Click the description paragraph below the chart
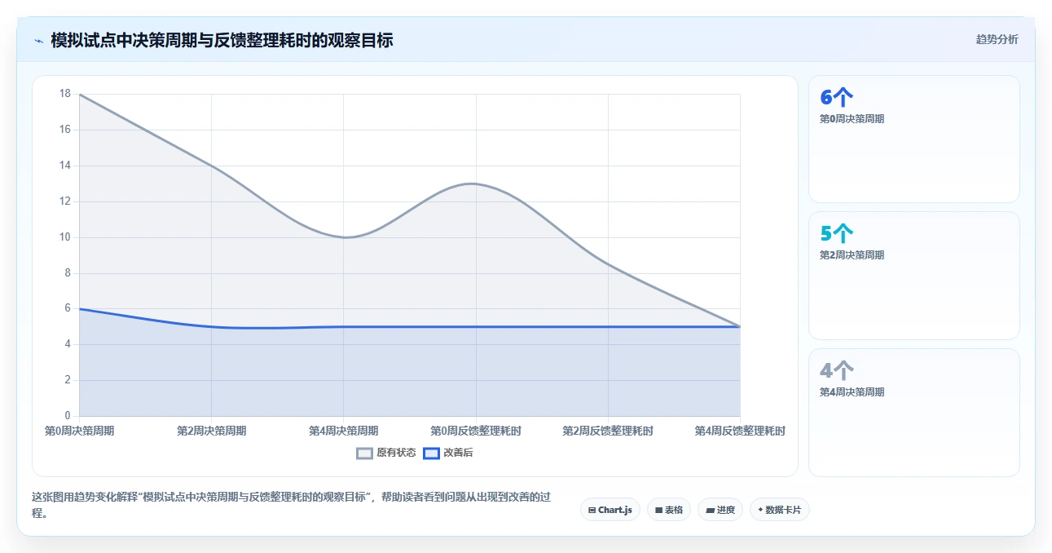1052x553 pixels. [292, 505]
